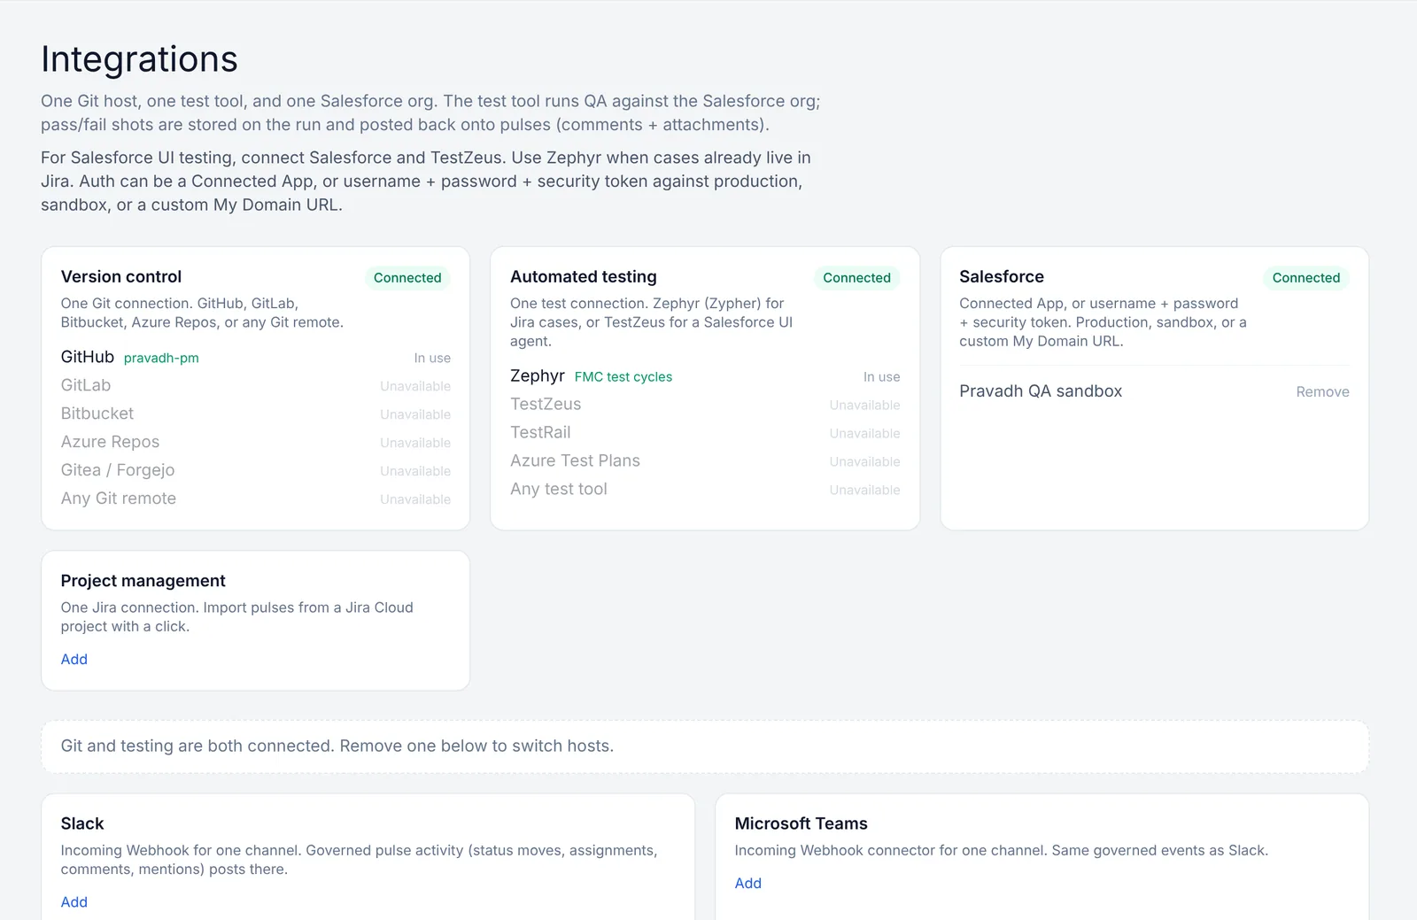Click Add in the Slack card
The image size is (1417, 920).
point(74,901)
